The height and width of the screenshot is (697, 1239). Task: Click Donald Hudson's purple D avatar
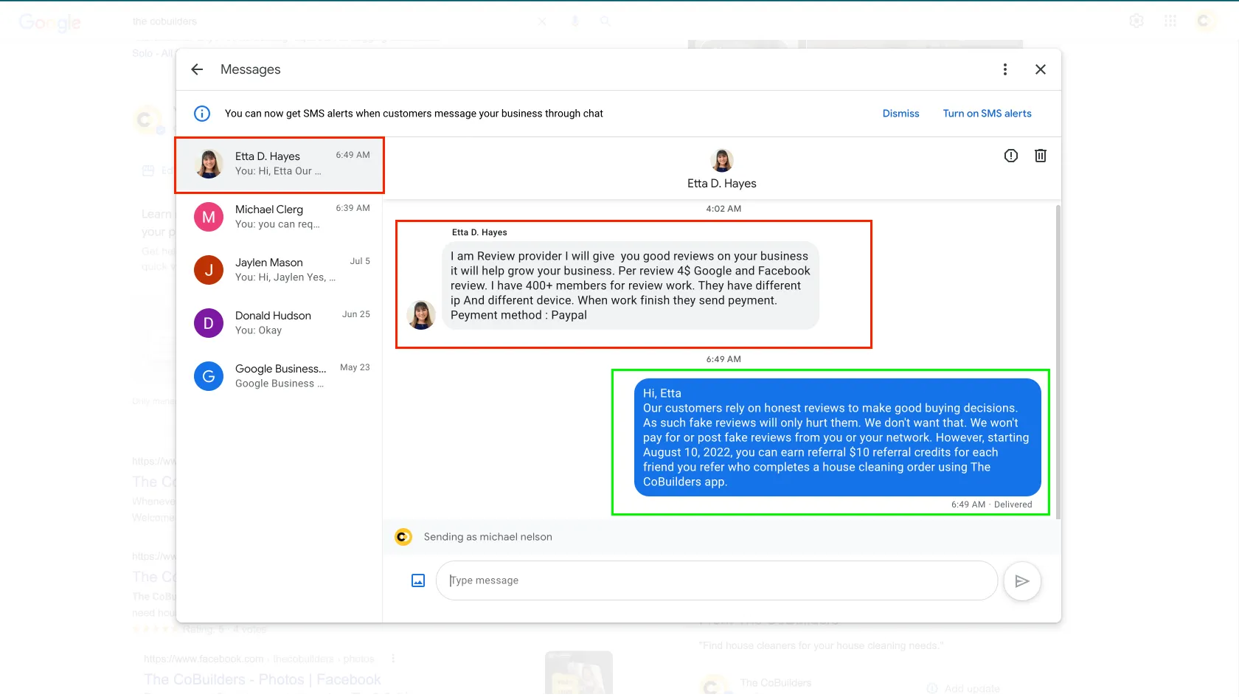209,323
